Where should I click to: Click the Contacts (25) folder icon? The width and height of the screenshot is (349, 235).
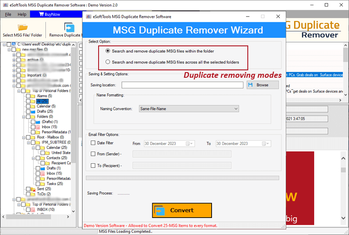pyautogui.click(x=42, y=158)
